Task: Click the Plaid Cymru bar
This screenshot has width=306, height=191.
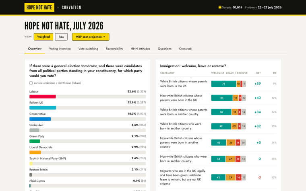Action: (x=30, y=186)
